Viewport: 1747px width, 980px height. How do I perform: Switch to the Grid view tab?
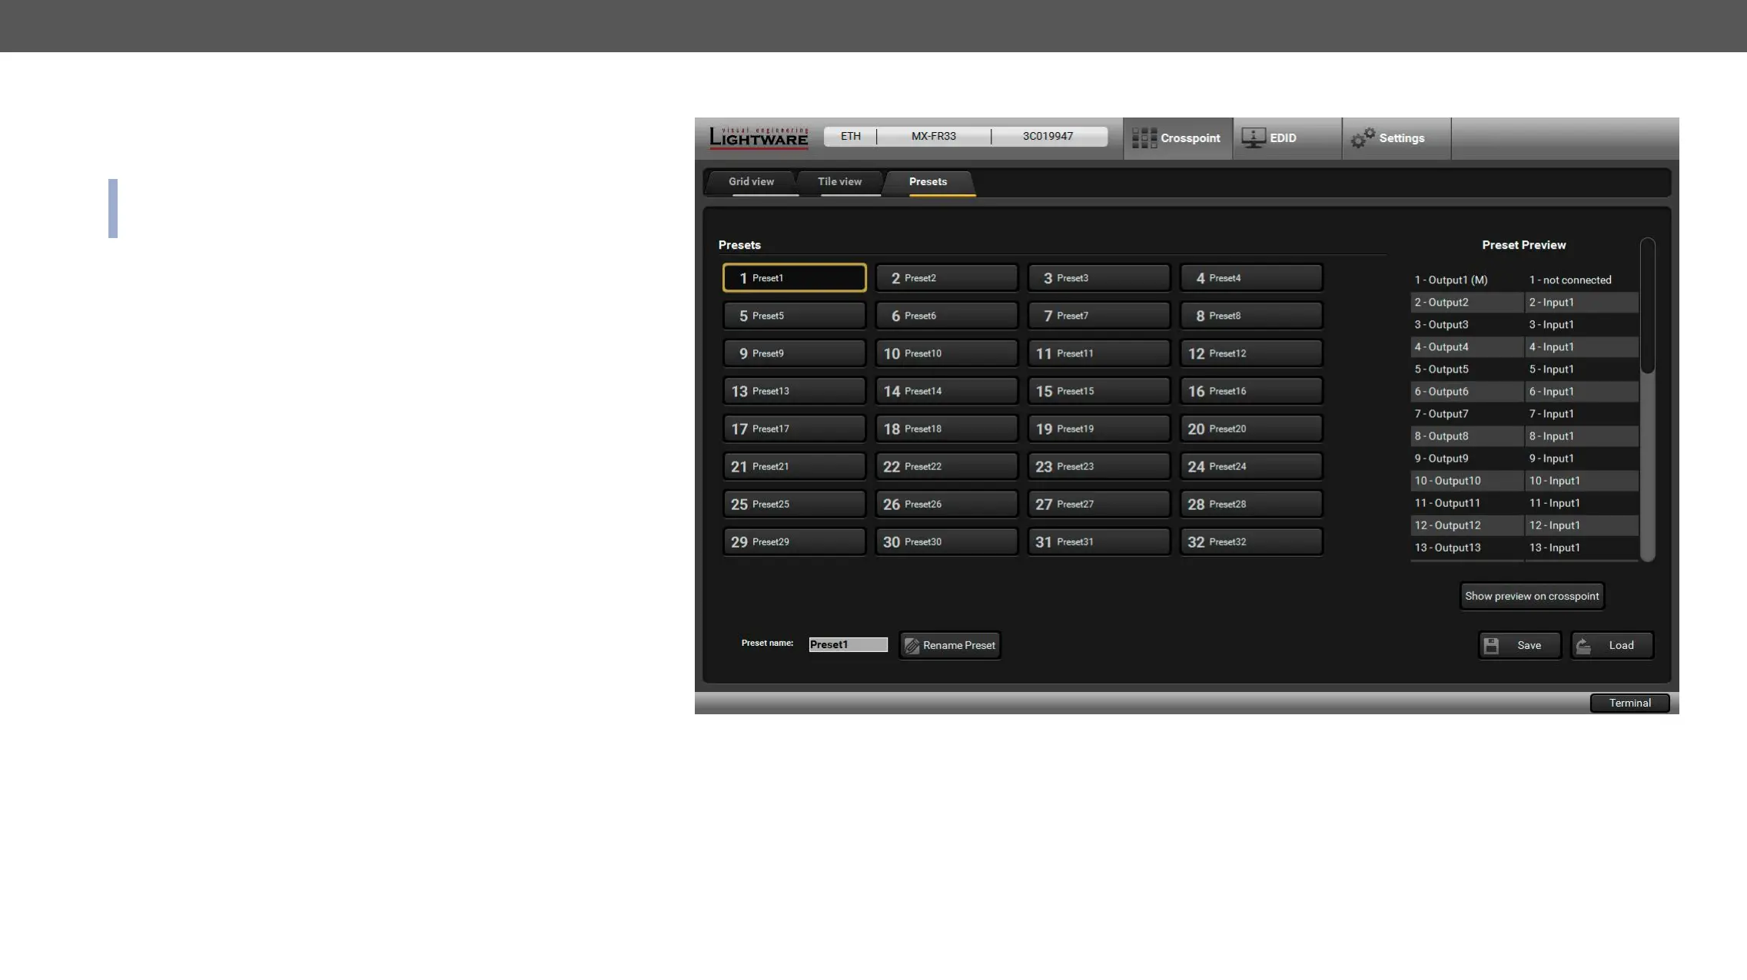(751, 182)
